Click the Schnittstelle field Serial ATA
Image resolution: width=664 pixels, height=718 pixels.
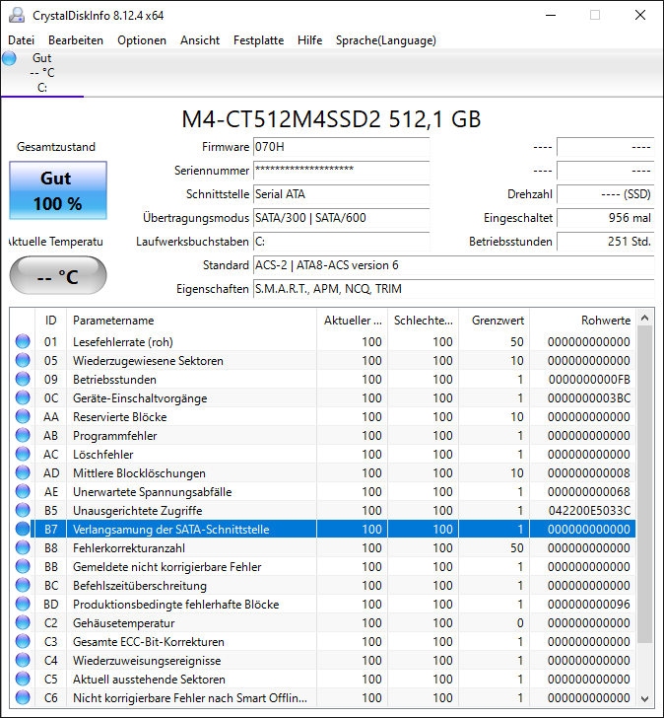[342, 194]
